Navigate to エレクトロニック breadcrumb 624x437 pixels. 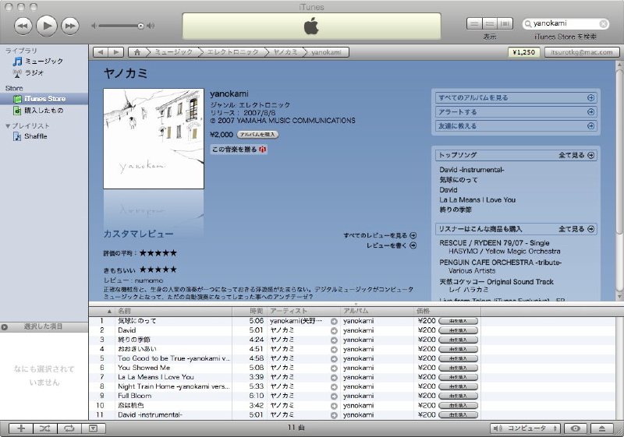point(232,52)
